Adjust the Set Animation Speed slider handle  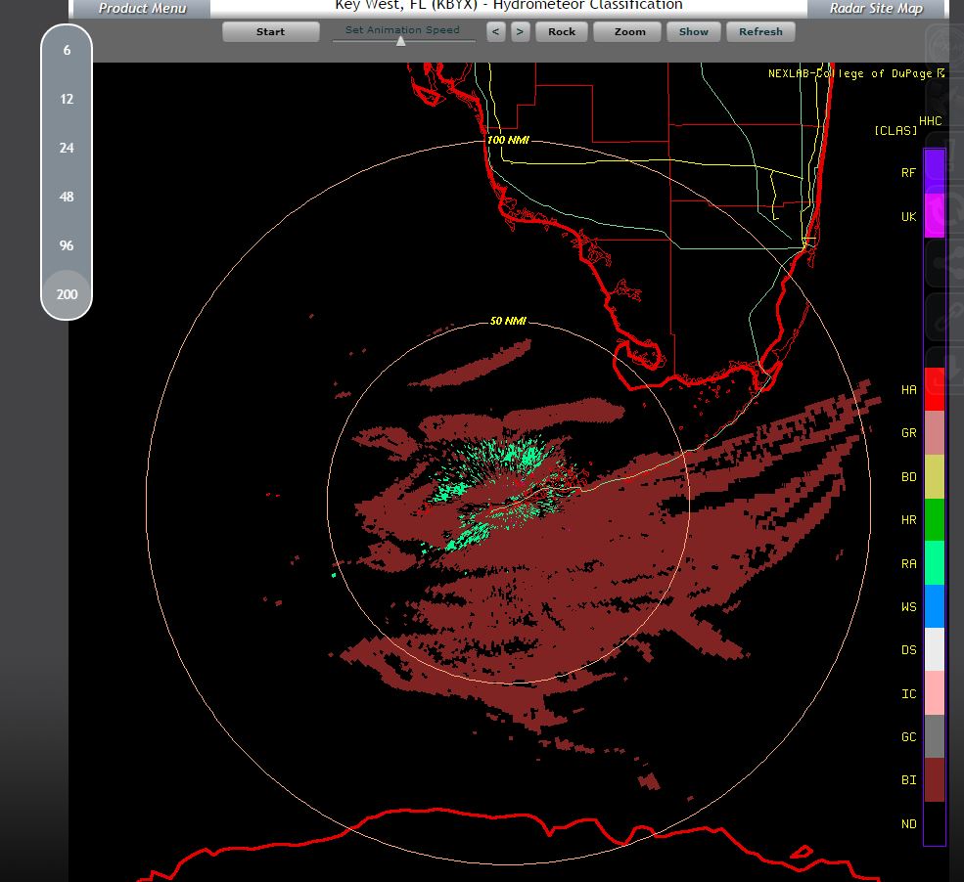click(400, 41)
